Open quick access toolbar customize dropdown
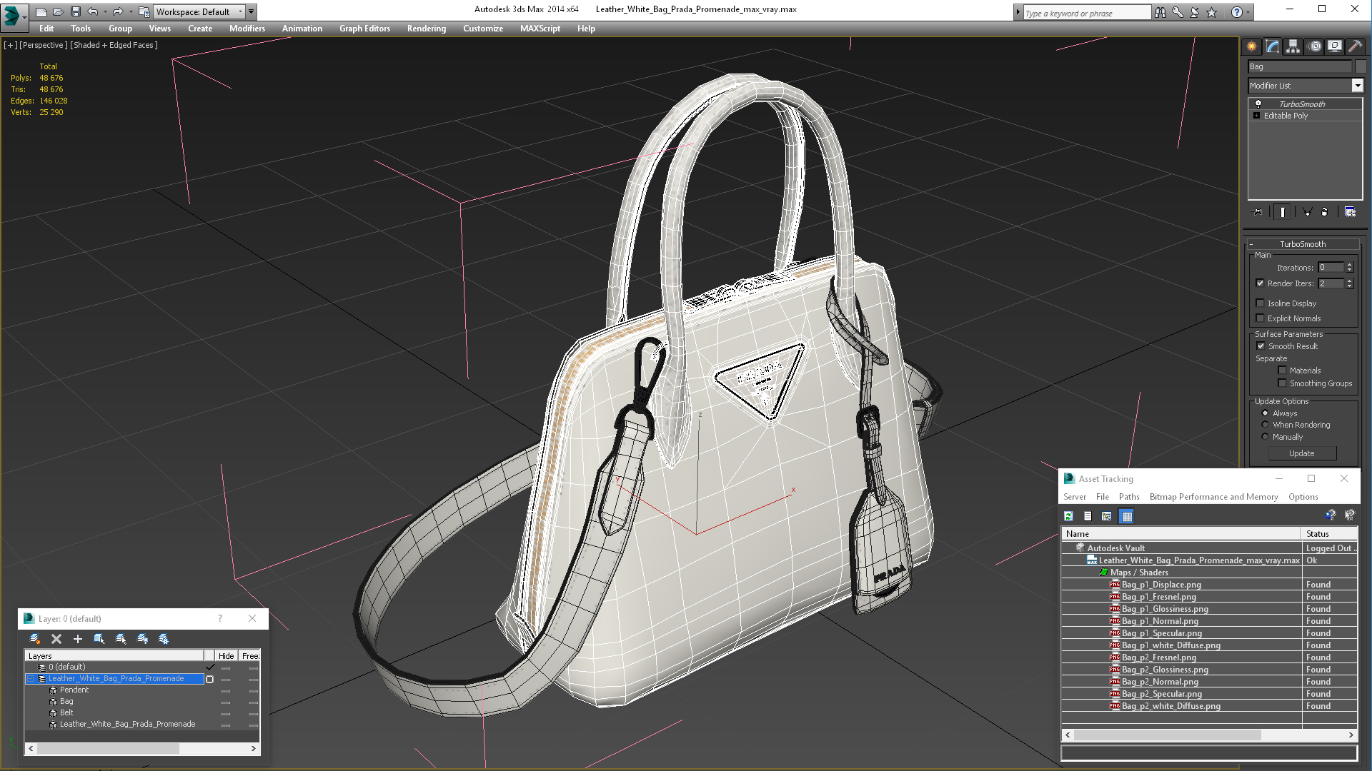The height and width of the screenshot is (771, 1372). tap(252, 12)
